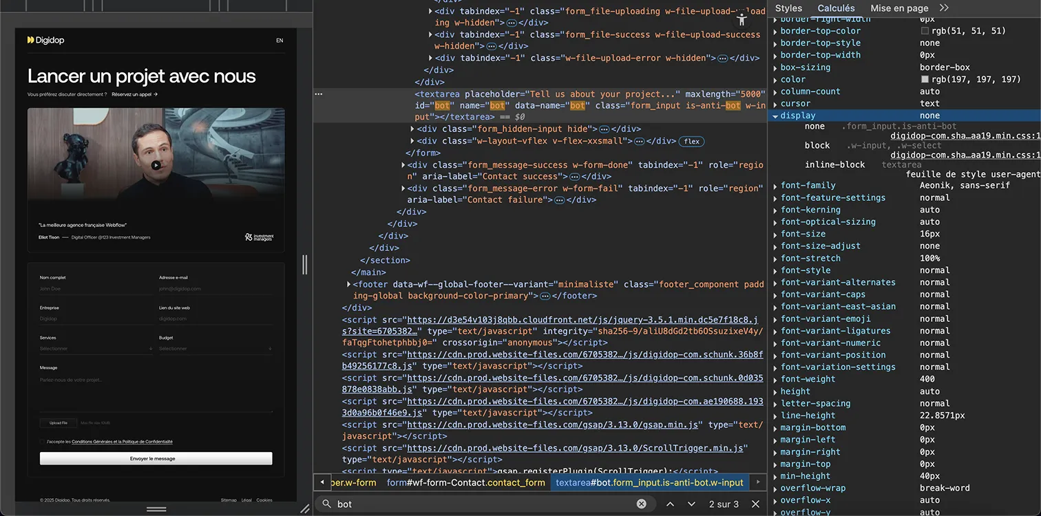1041x516 pixels.
Task: Click the device viewport bottom resize handle
Action: pyautogui.click(x=156, y=509)
